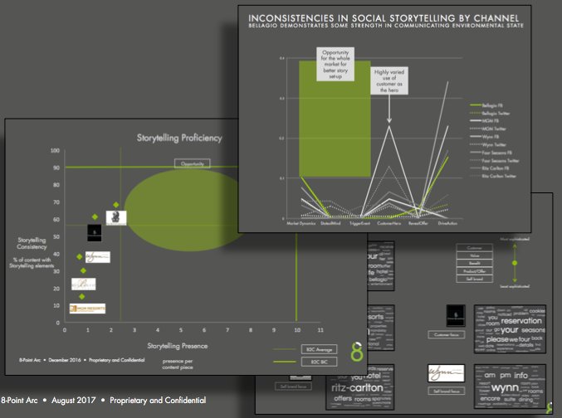Click the Wynn Twitter legend entry
The height and width of the screenshot is (418, 562).
(x=488, y=144)
